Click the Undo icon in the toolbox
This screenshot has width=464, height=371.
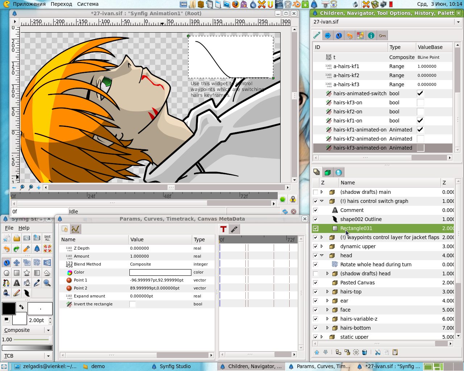7,249
